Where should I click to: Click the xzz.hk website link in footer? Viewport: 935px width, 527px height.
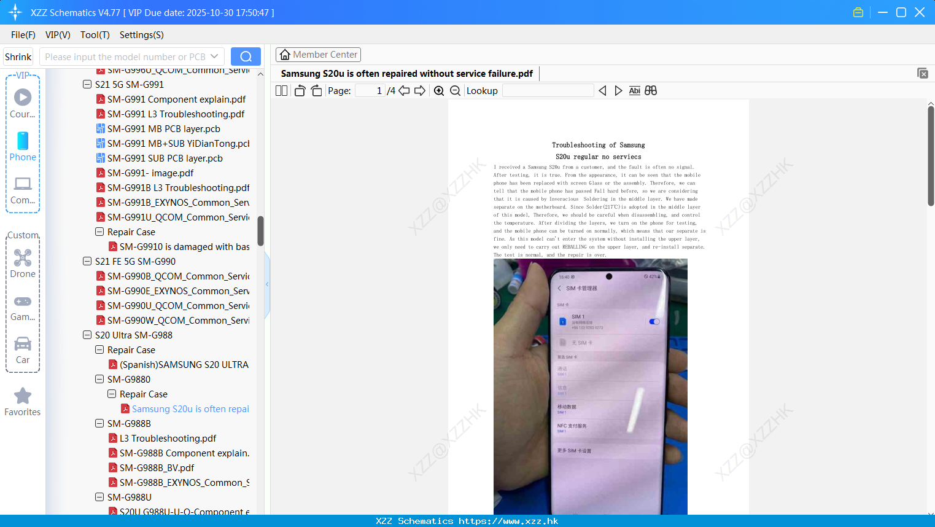tap(508, 521)
